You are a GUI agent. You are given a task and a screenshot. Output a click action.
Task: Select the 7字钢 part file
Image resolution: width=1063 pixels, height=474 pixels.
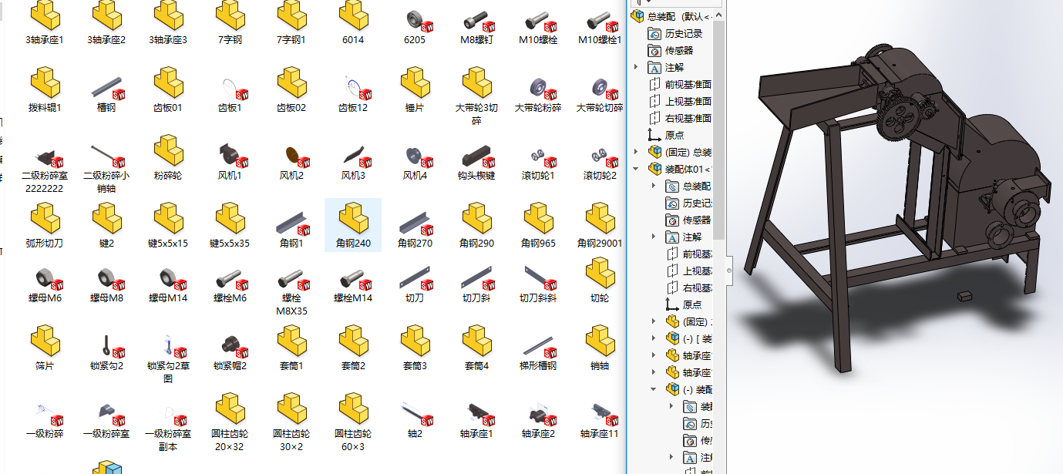230,22
